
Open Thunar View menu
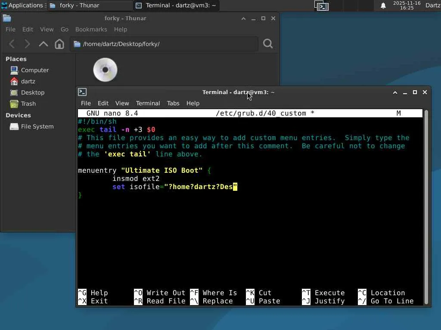47,30
